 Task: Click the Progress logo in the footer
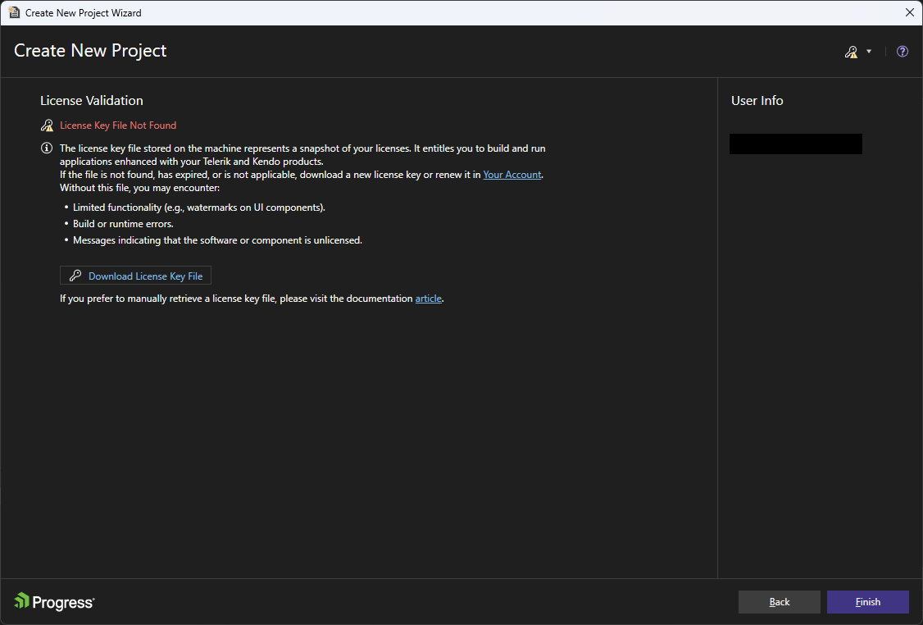tap(53, 601)
